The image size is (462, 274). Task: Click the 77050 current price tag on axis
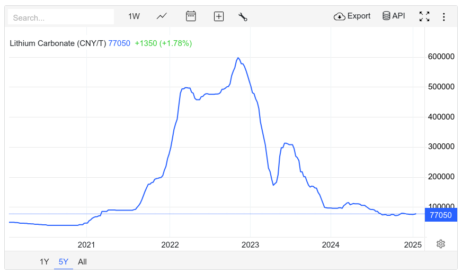click(441, 215)
